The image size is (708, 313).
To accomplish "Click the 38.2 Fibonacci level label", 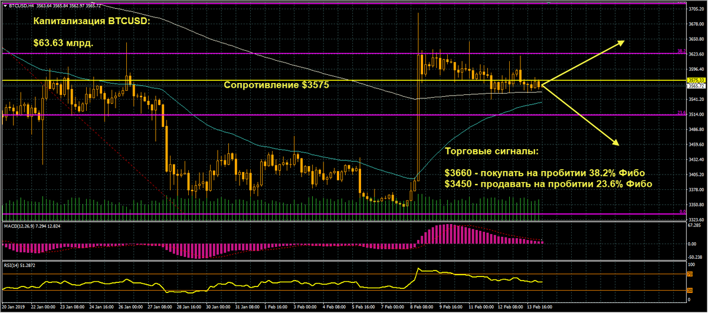I will pos(681,51).
